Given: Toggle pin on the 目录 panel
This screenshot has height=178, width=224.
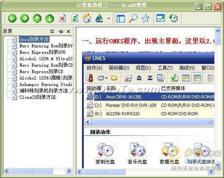Looking at the screenshot, I should click(x=61, y=31).
